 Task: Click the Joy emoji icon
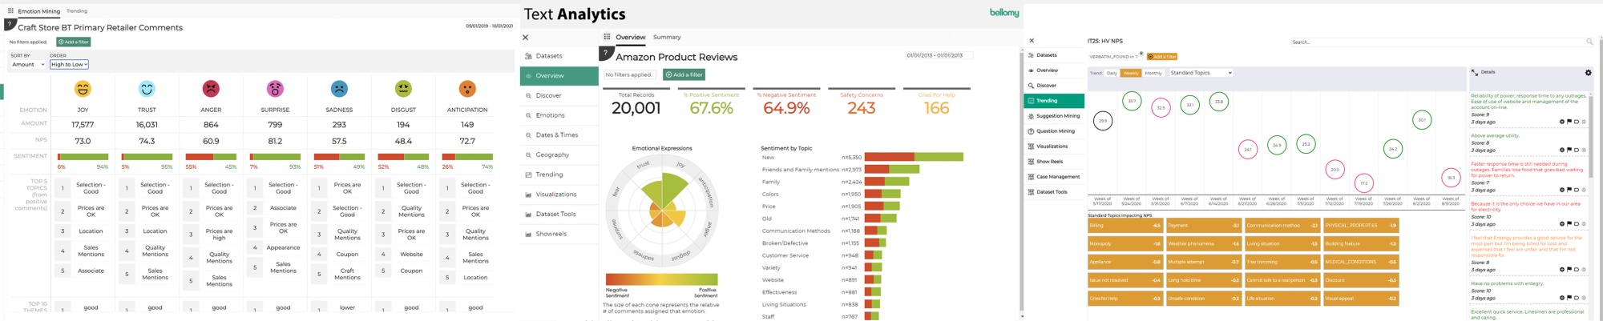[x=83, y=89]
